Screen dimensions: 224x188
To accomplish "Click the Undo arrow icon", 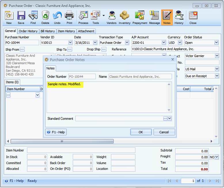I will click(57, 18).
